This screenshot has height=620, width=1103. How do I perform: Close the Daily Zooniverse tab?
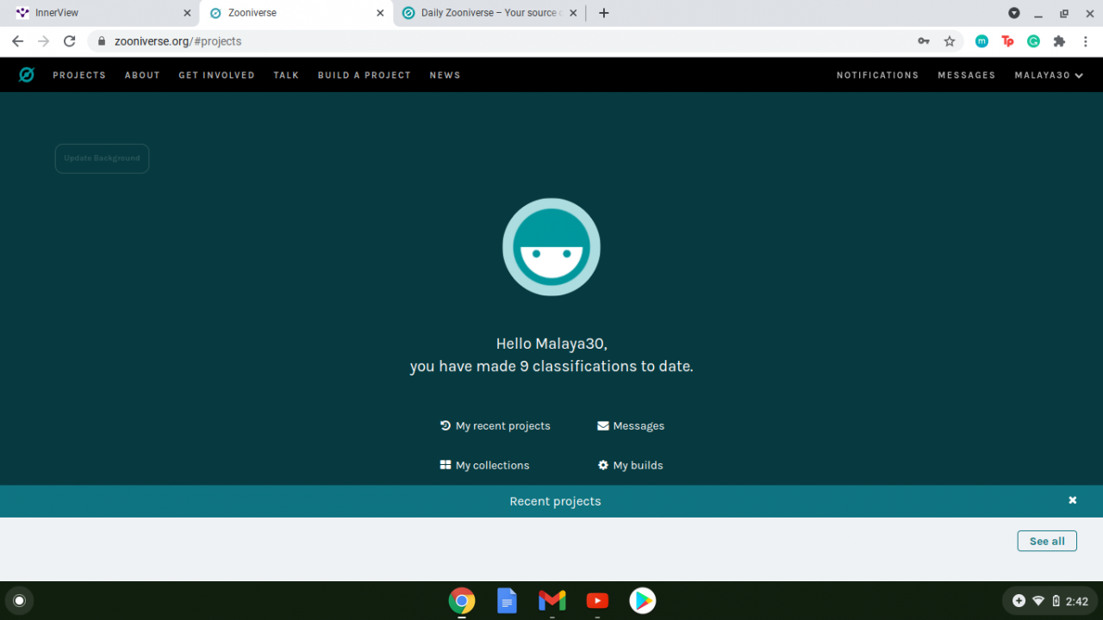point(573,13)
